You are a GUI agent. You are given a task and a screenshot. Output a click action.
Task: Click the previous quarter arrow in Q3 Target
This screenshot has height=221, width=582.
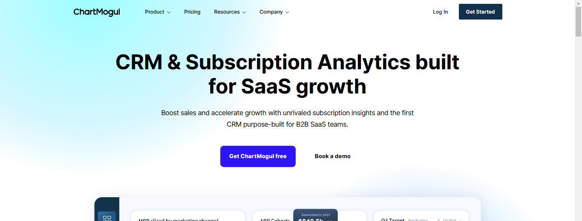click(x=439, y=220)
